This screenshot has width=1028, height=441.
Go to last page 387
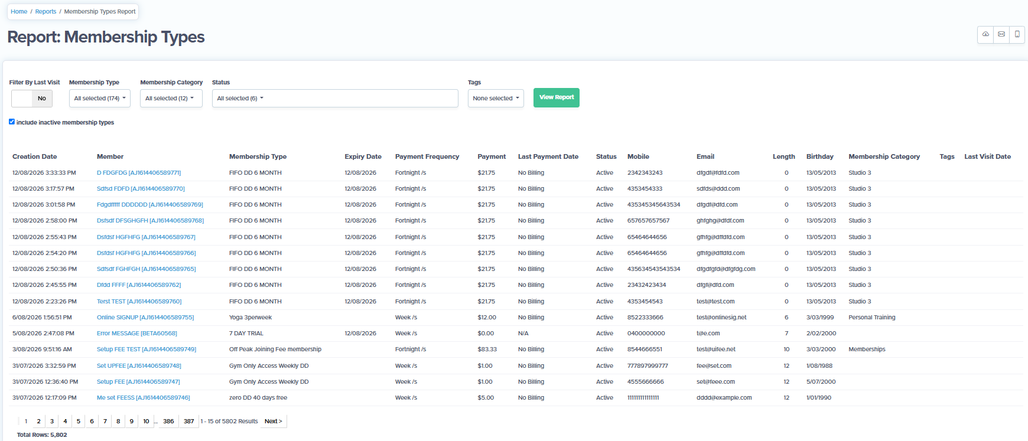point(189,422)
